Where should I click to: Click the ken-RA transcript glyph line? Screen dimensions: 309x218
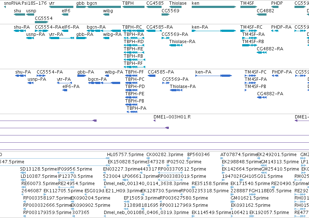point(214,31)
